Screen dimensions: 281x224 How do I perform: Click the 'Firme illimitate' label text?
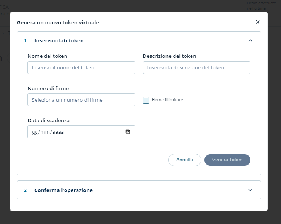click(x=167, y=100)
